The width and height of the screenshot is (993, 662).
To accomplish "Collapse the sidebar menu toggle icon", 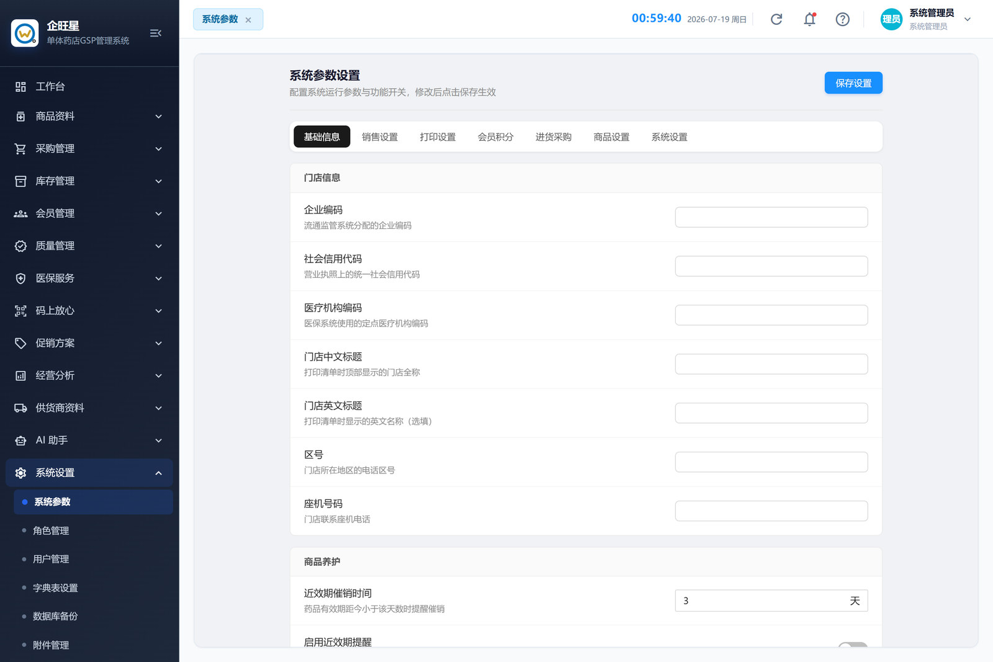I will pos(156,33).
